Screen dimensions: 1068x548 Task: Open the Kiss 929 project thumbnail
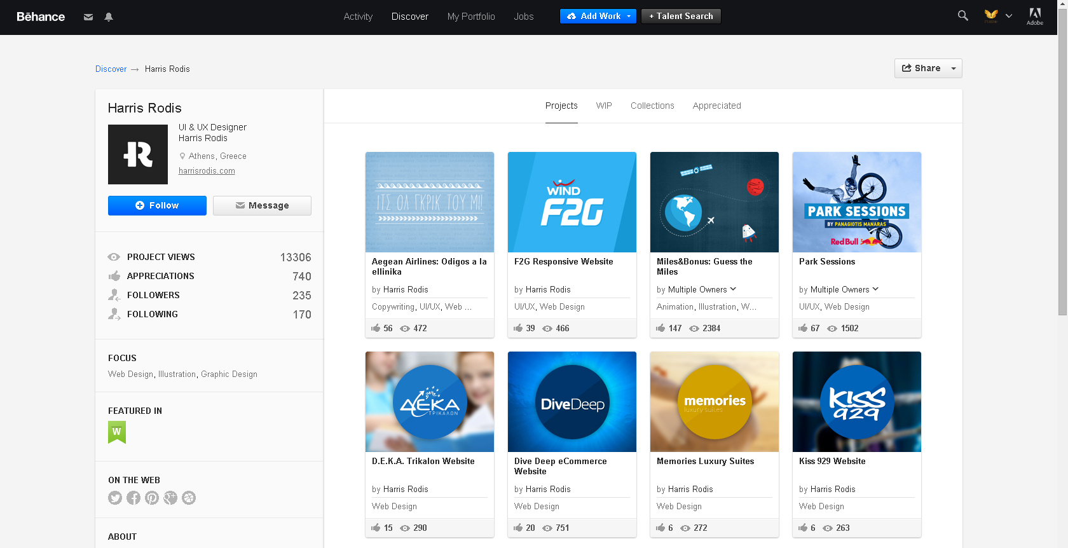point(857,402)
